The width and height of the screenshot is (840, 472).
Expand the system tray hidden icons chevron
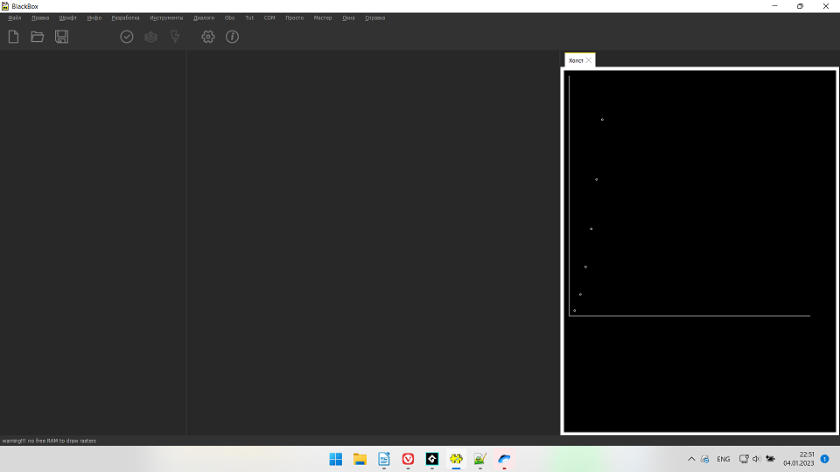coord(691,459)
